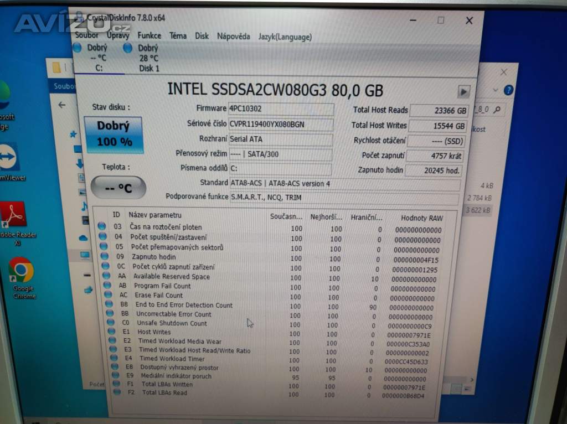This screenshot has width=567, height=424.
Task: Click the status dot for Total LBAs Written
Action: click(116, 384)
